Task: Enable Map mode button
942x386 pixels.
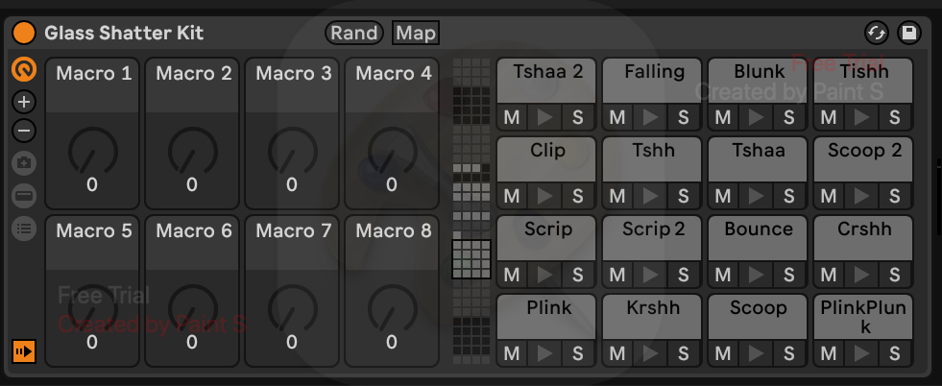Action: point(416,33)
